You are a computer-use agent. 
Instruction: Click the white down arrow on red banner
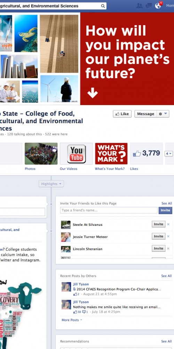tap(93, 93)
